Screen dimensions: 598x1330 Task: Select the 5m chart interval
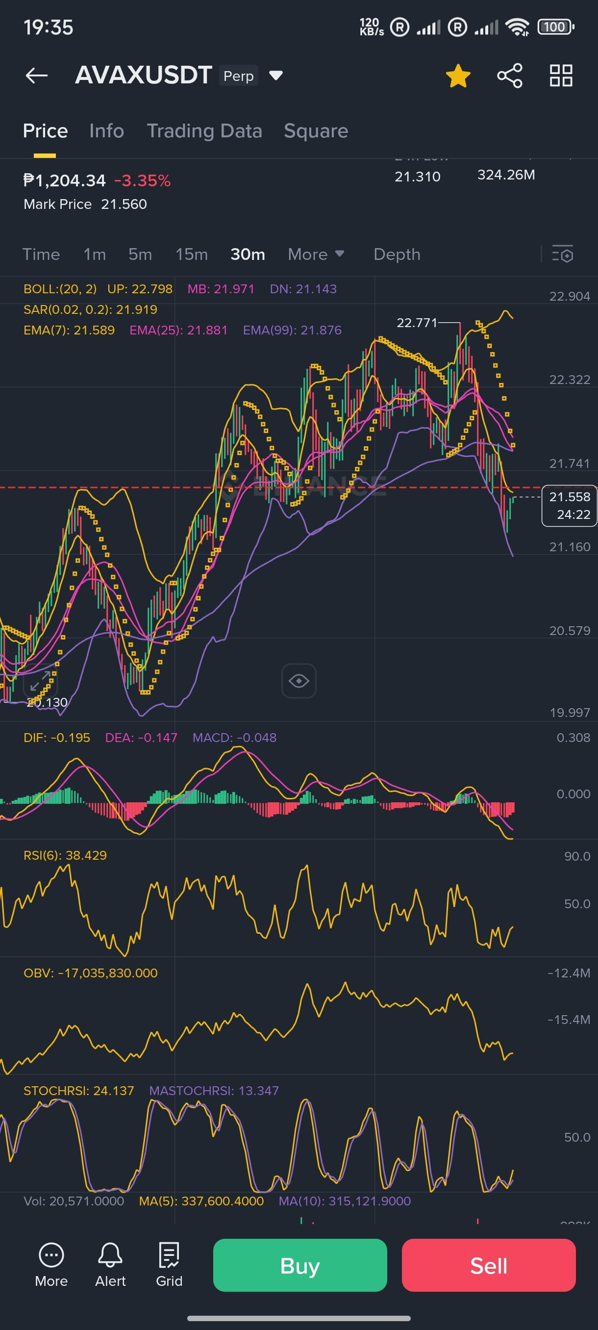pos(140,255)
